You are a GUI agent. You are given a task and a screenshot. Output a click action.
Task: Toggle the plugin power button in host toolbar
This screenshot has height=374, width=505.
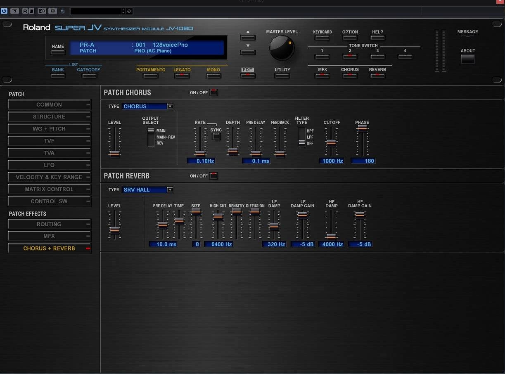tap(4, 11)
